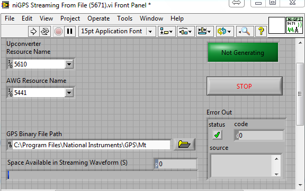305x191 pixels.
Task: Open the Project menu
Action: pos(70,18)
